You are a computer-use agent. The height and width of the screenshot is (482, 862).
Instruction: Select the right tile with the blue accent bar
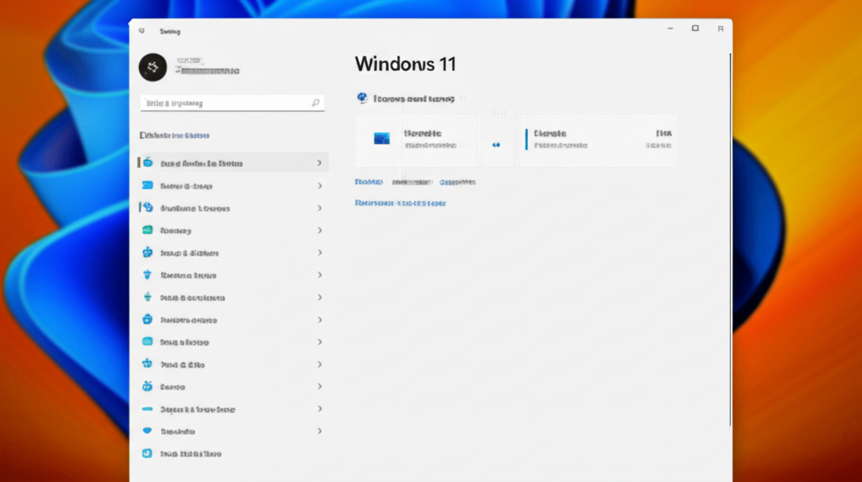(598, 140)
